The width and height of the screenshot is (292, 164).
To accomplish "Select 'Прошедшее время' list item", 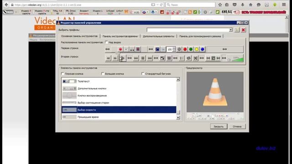I will point(119,117).
